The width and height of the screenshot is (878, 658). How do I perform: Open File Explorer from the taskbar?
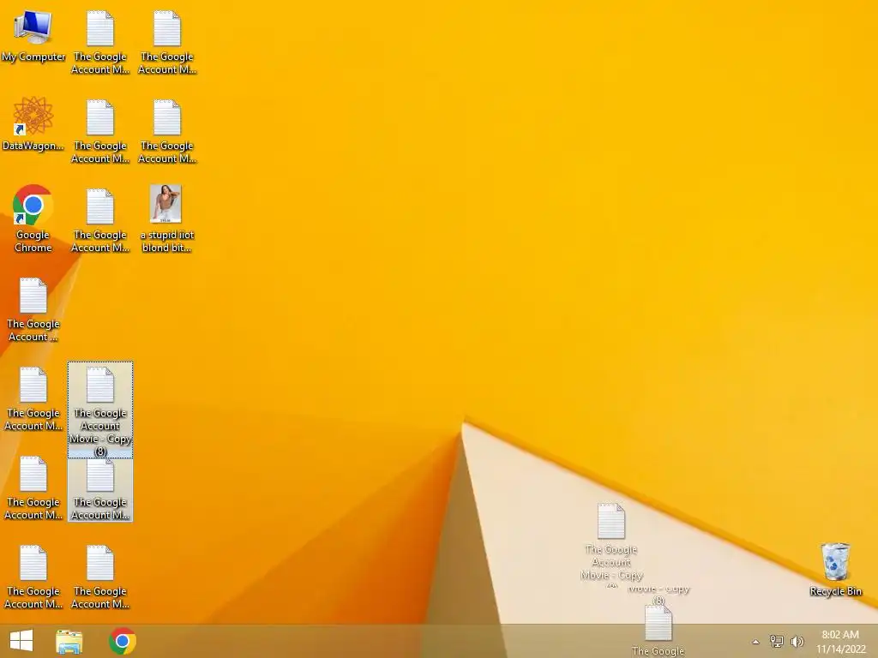coord(69,641)
